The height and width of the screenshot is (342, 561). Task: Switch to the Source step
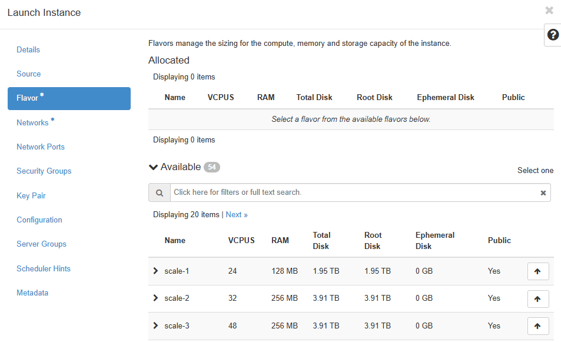pyautogui.click(x=28, y=74)
